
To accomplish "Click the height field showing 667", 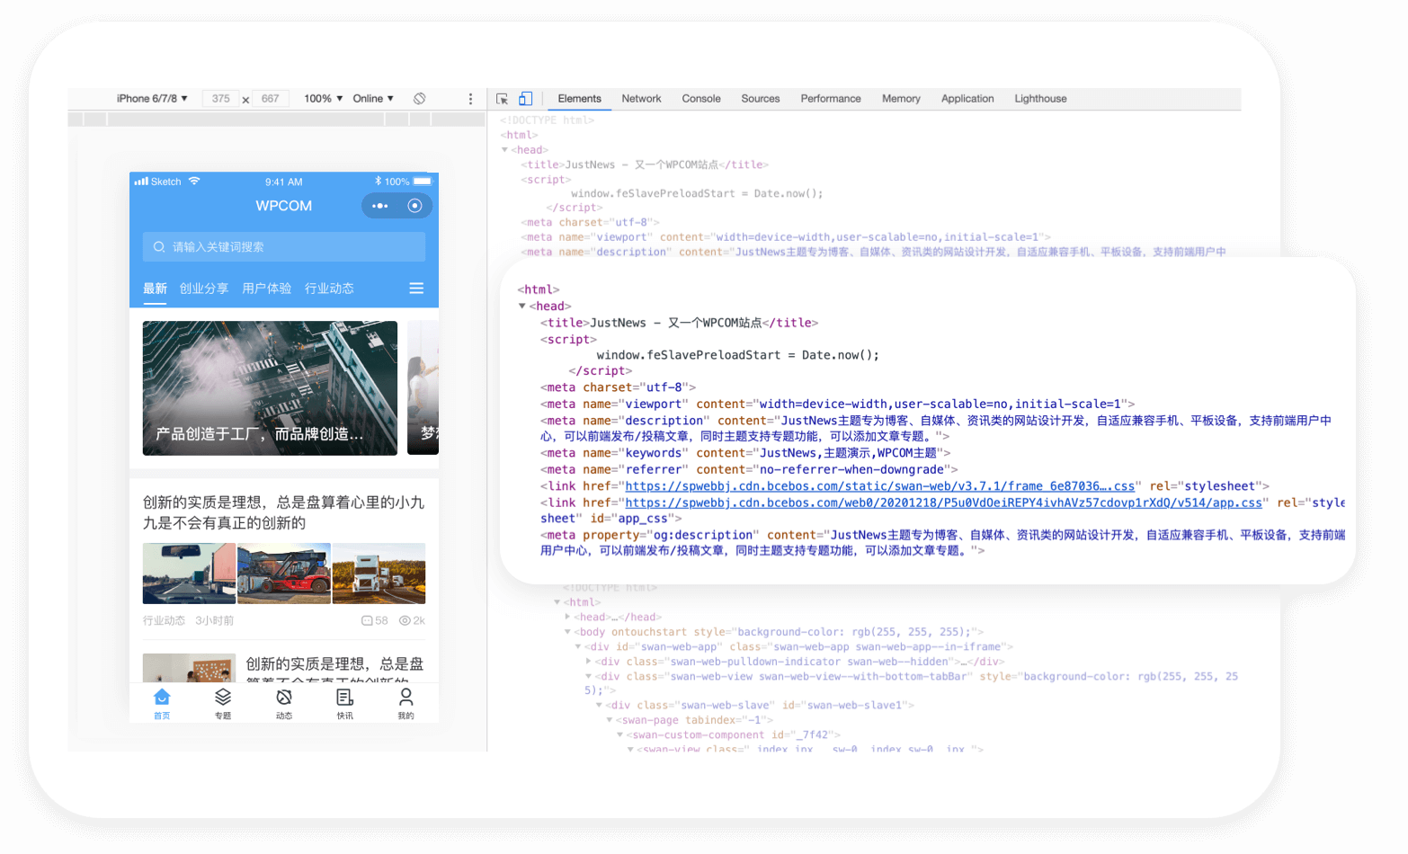I will (x=271, y=99).
